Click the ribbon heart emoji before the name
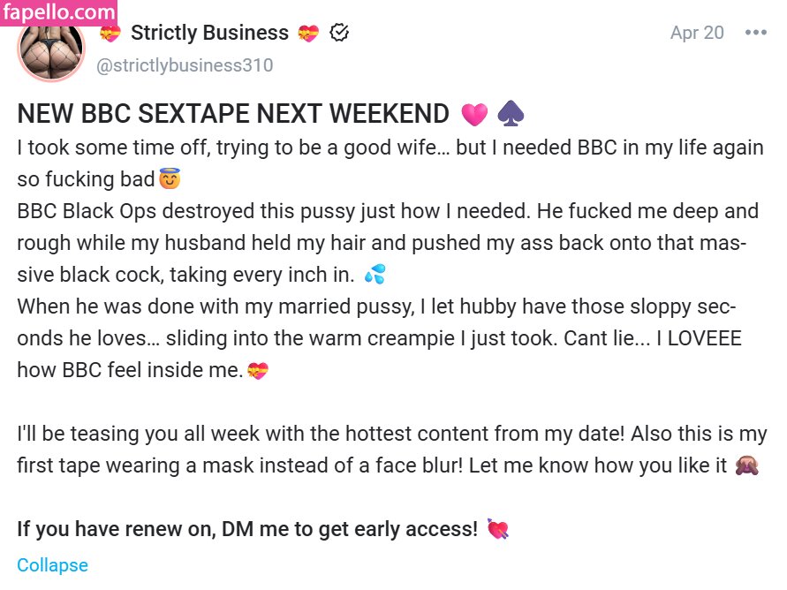The height and width of the screenshot is (590, 787). click(110, 34)
